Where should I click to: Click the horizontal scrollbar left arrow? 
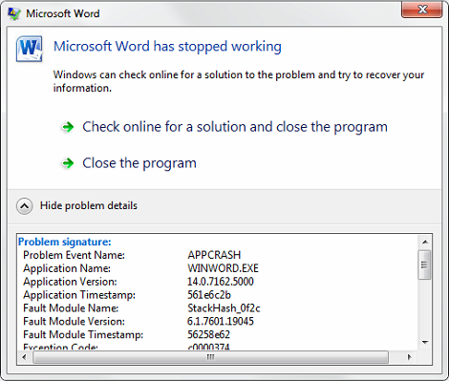pos(25,357)
